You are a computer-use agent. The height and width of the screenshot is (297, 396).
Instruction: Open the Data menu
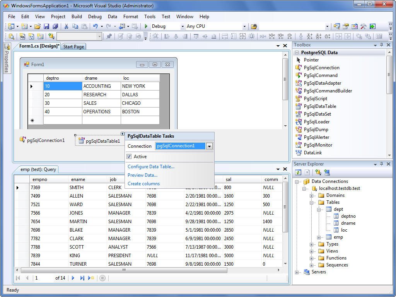click(112, 17)
